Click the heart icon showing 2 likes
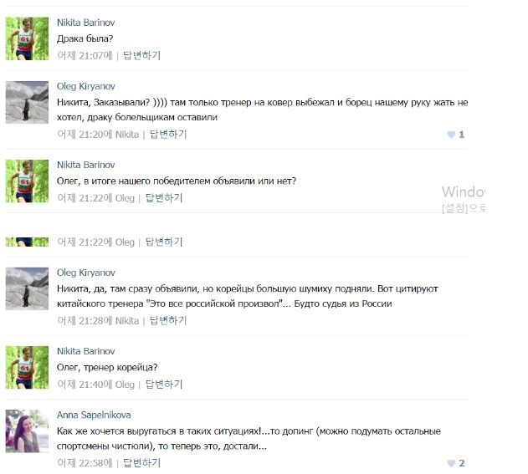The height and width of the screenshot is (474, 528). [x=451, y=463]
